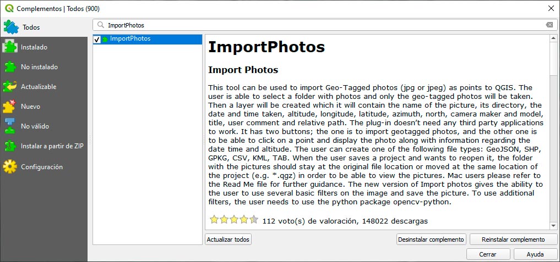Click the Cerrar button
The height and width of the screenshot is (262, 560).
(488, 254)
